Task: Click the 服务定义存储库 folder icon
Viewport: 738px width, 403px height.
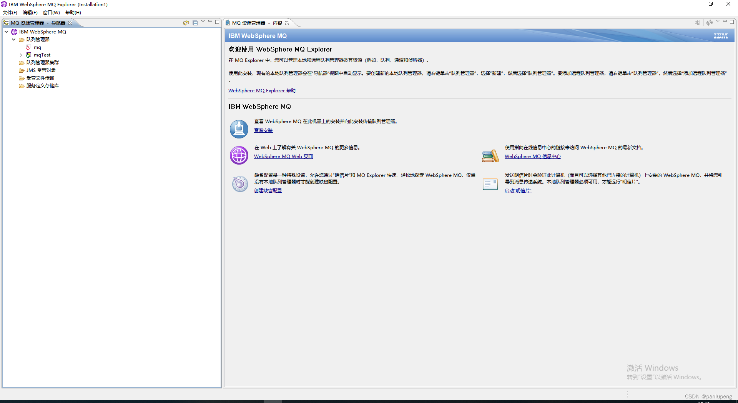Action: 22,86
